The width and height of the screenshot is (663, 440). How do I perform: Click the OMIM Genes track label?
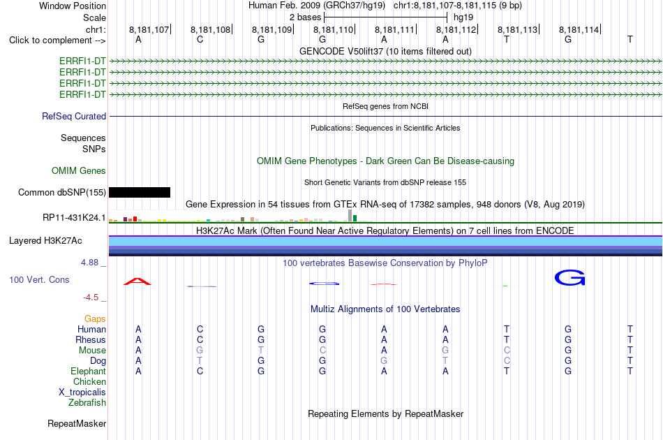[x=79, y=171]
